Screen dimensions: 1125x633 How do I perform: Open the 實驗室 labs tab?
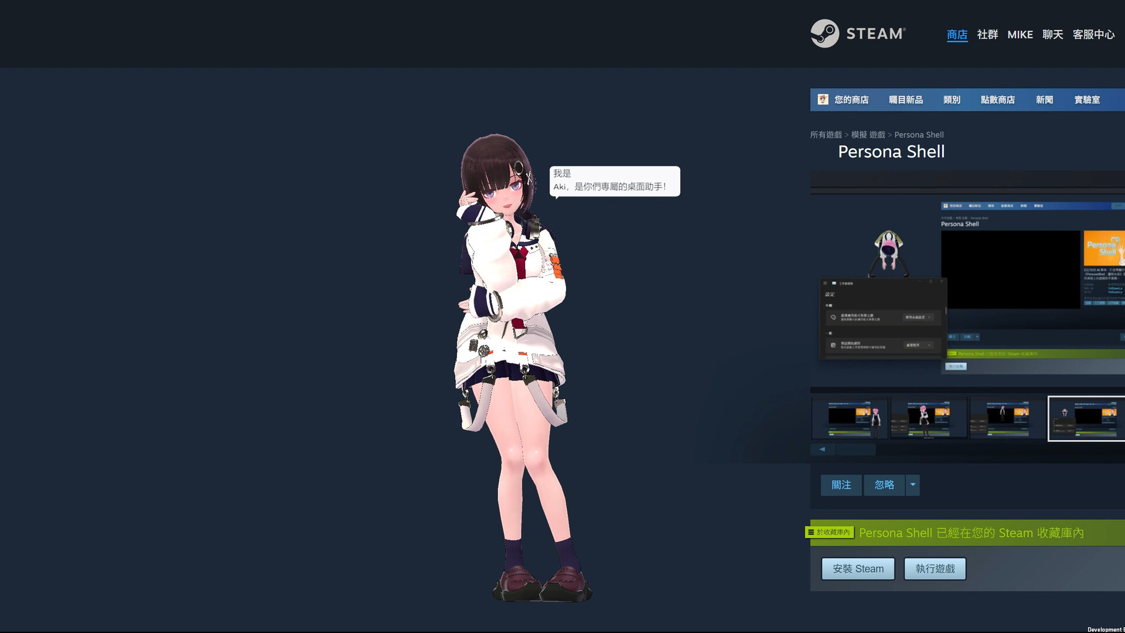(x=1087, y=100)
